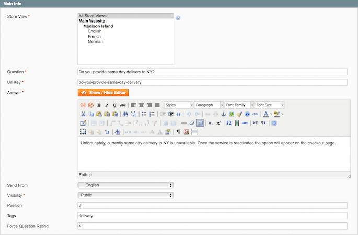Apply italic formatting in the editor
Screen dimensions: 358x235
[x=107, y=105]
